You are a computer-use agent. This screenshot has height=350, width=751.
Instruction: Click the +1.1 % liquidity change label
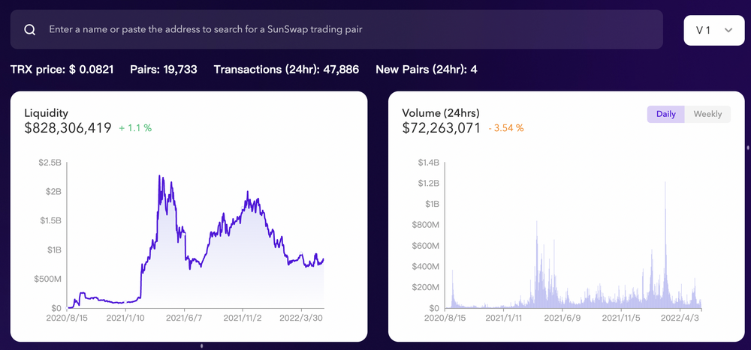[135, 128]
